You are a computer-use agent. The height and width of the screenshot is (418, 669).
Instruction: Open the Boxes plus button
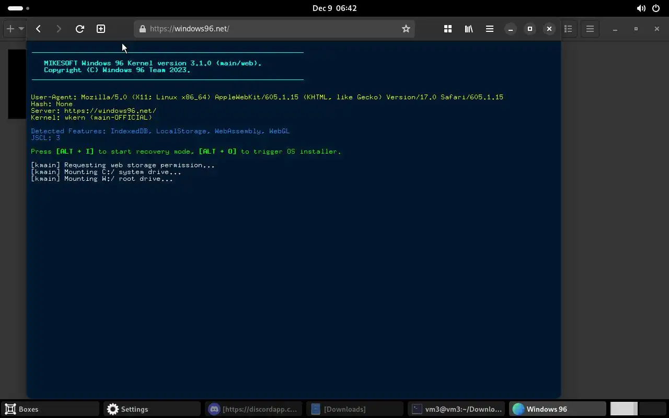click(10, 29)
